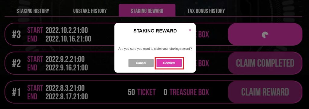Click the confirmation question text in dialog
This screenshot has height=109, width=309.
155,49
